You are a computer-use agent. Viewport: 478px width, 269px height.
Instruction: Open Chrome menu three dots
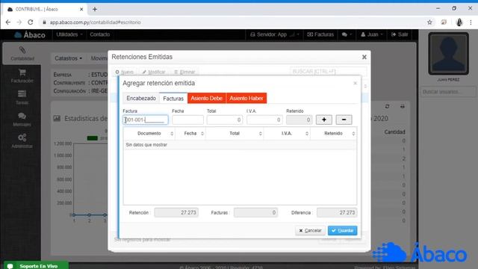coord(471,22)
